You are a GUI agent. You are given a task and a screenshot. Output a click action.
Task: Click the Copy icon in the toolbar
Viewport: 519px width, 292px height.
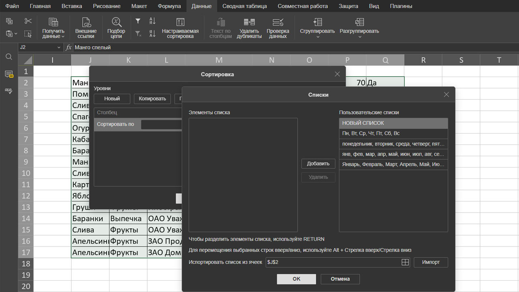[x=9, y=21]
